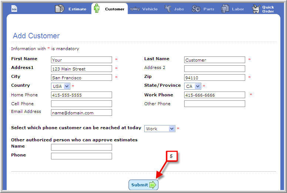This screenshot has height=193, width=287.
Task: Expand the State/Province dropdown
Action: [x=193, y=86]
